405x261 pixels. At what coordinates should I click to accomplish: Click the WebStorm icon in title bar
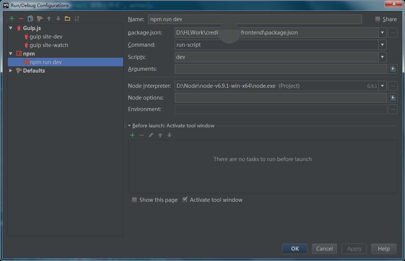click(x=6, y=5)
